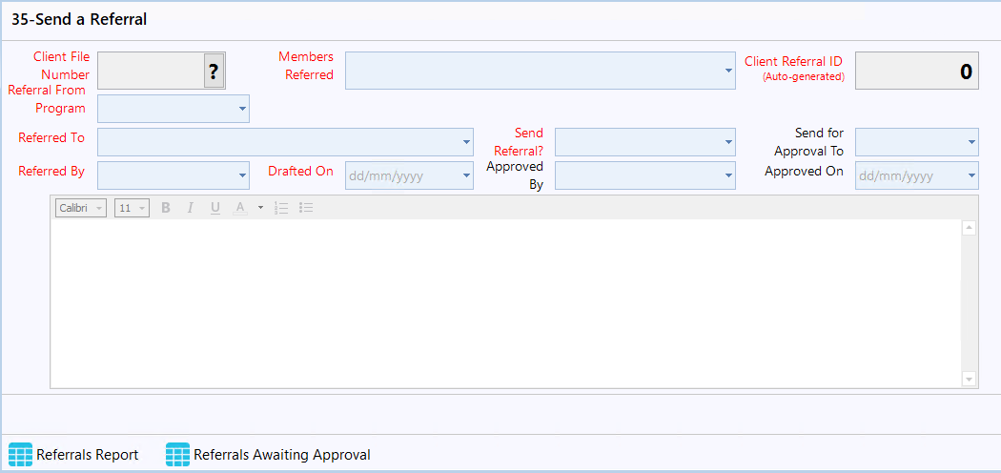
Task: Click the Referrals Report grid icon
Action: 20,455
